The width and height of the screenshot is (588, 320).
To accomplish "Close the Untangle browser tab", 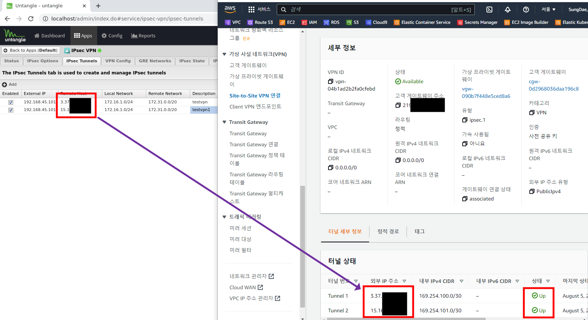I will click(x=84, y=6).
